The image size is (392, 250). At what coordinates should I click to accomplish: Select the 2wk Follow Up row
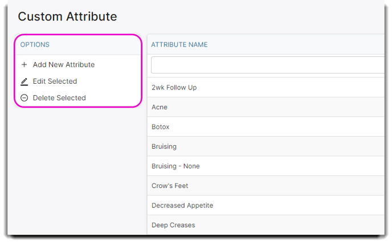point(266,87)
